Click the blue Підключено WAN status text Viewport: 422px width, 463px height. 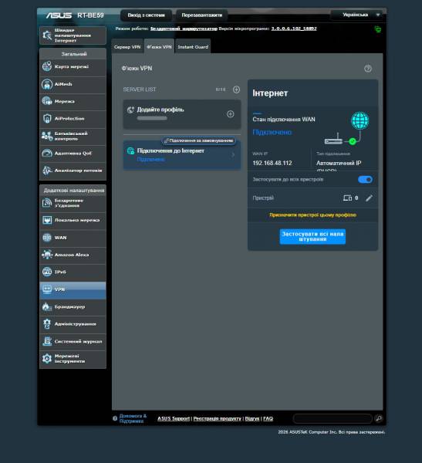272,132
